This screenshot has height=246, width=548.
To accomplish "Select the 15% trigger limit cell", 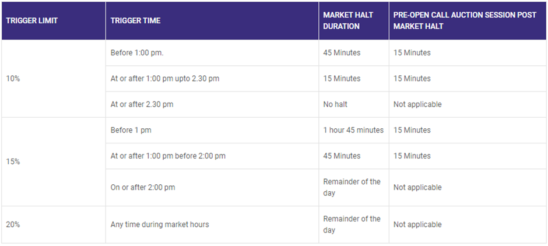I will pyautogui.click(x=13, y=161).
